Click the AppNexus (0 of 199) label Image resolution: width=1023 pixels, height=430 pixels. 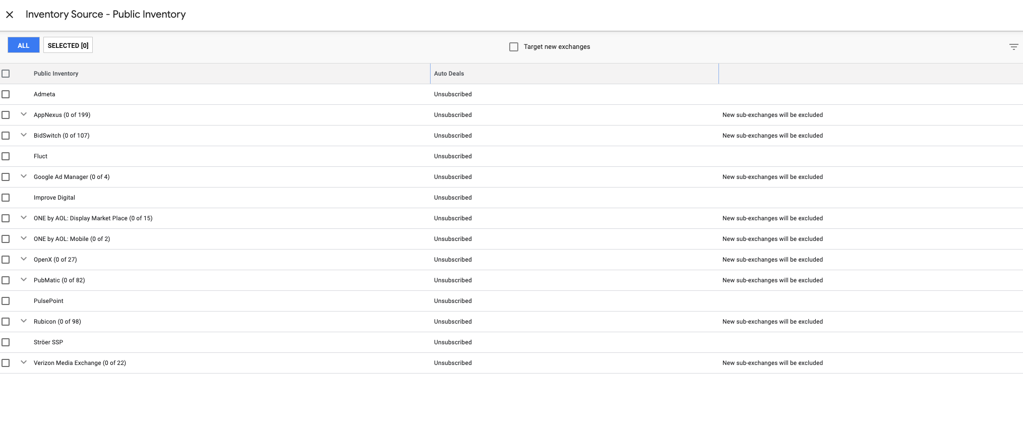62,115
